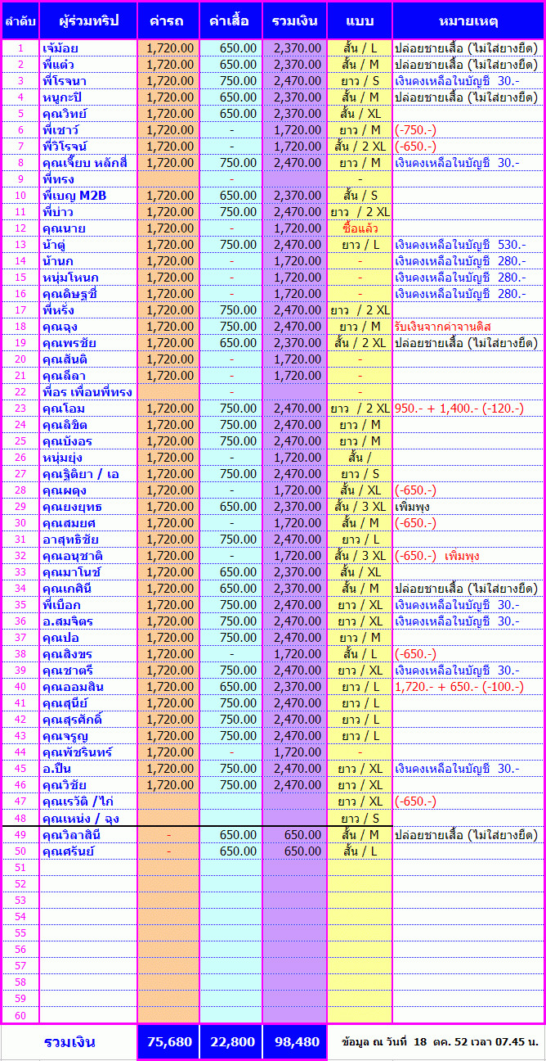
Task: Click the name cell คุณวิชัย
Action: (88, 784)
